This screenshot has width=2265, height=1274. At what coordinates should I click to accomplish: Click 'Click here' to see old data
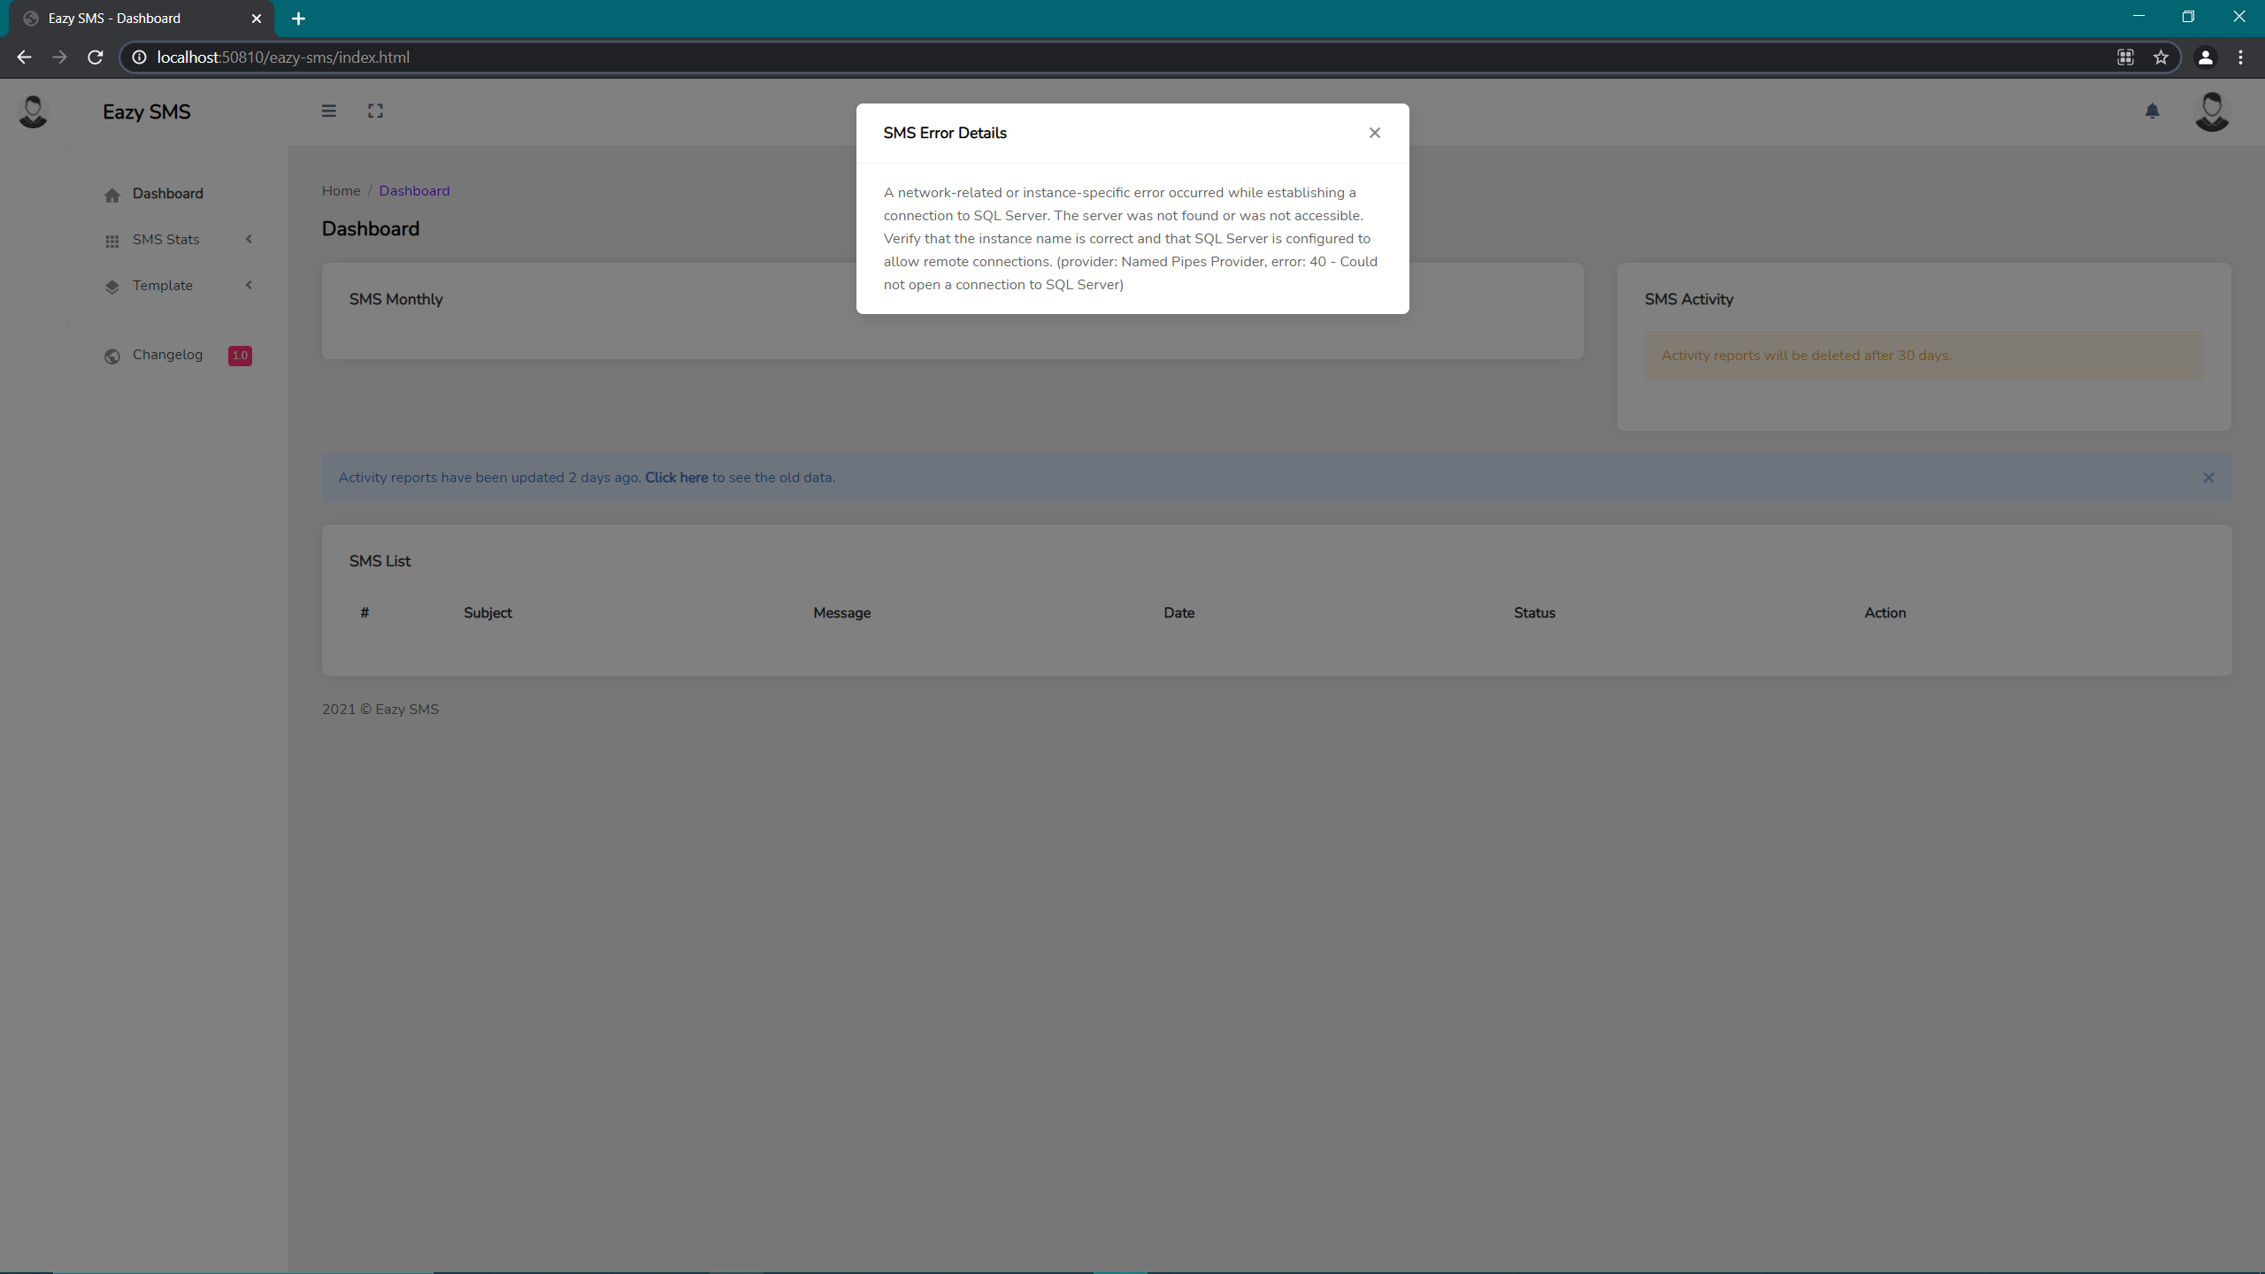point(675,478)
